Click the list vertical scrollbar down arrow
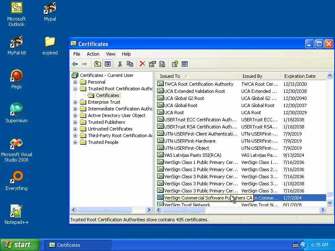The image size is (335, 251). tap(330, 203)
